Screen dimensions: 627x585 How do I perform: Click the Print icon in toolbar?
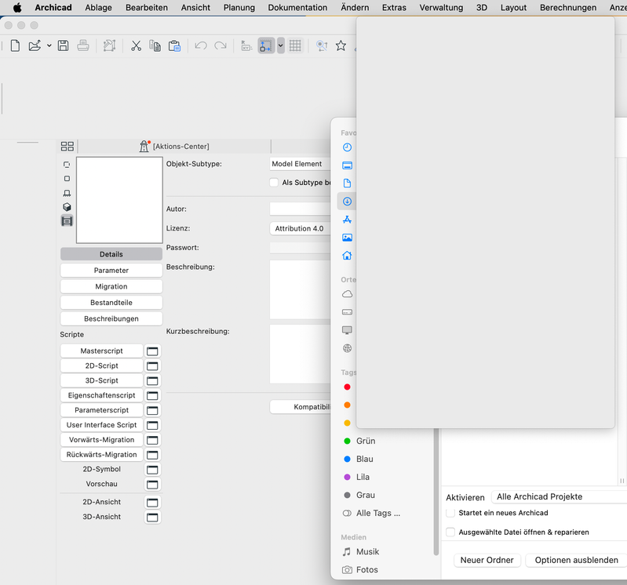(x=82, y=45)
